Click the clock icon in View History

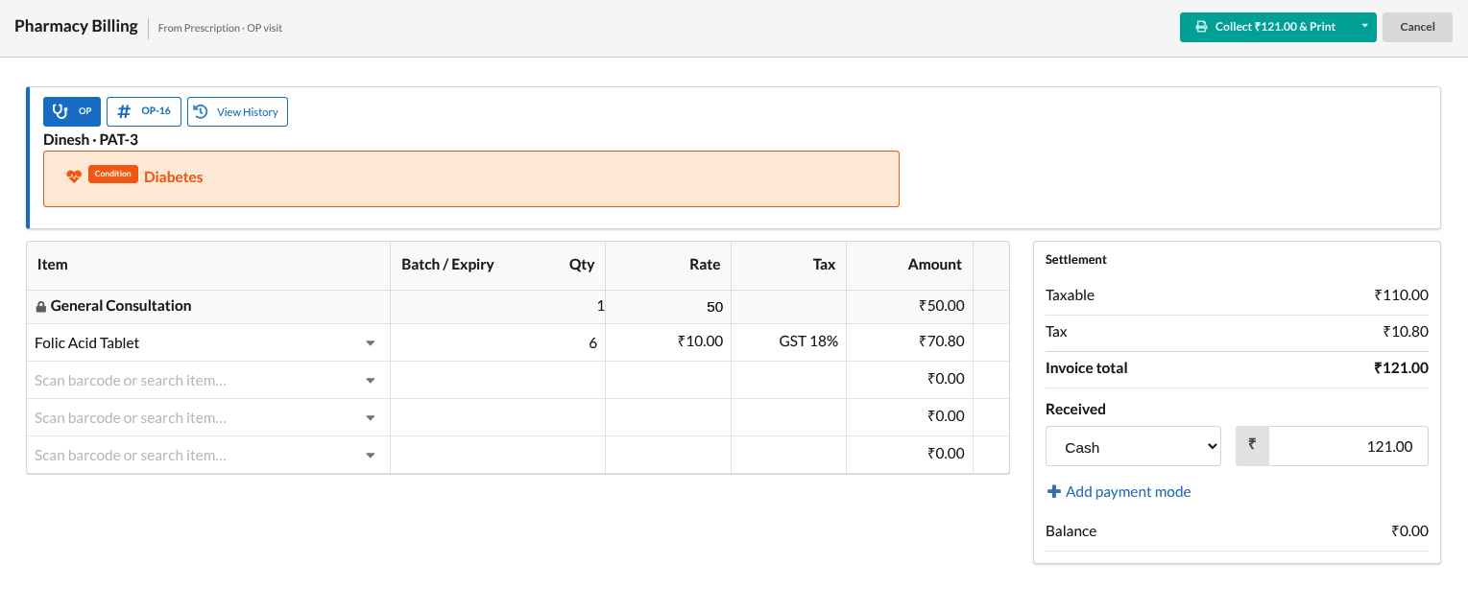point(201,112)
